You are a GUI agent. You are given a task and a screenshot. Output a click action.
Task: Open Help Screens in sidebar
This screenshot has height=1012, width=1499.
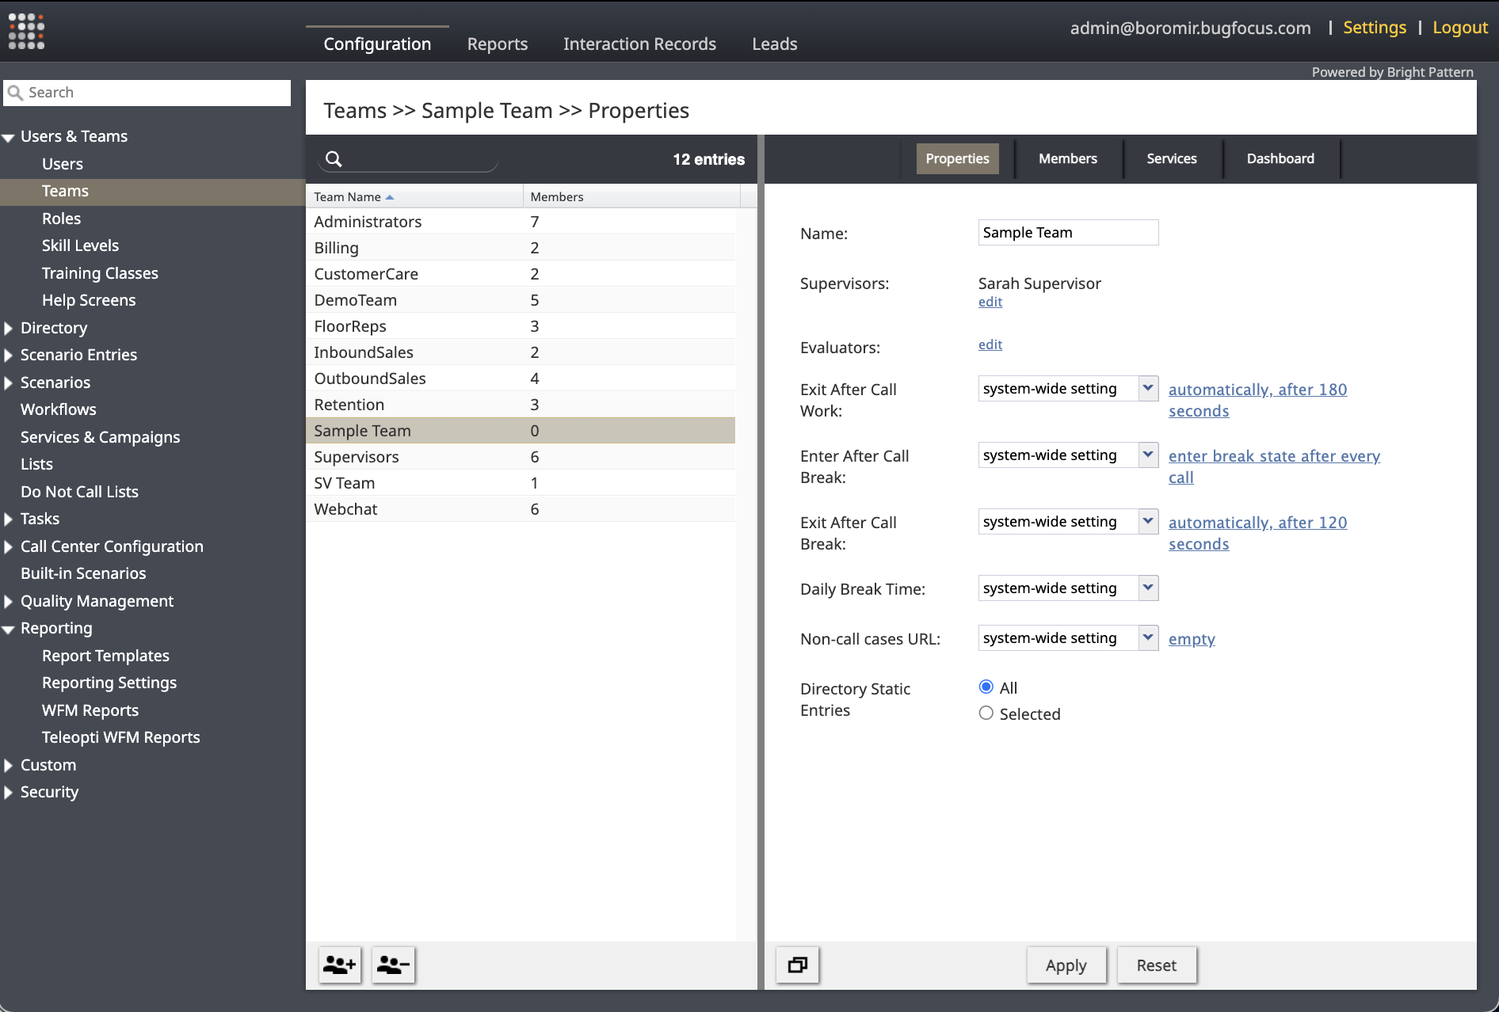(89, 300)
